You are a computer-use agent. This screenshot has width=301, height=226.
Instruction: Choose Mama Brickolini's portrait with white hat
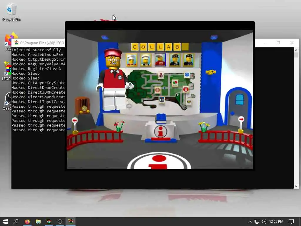coord(131,60)
